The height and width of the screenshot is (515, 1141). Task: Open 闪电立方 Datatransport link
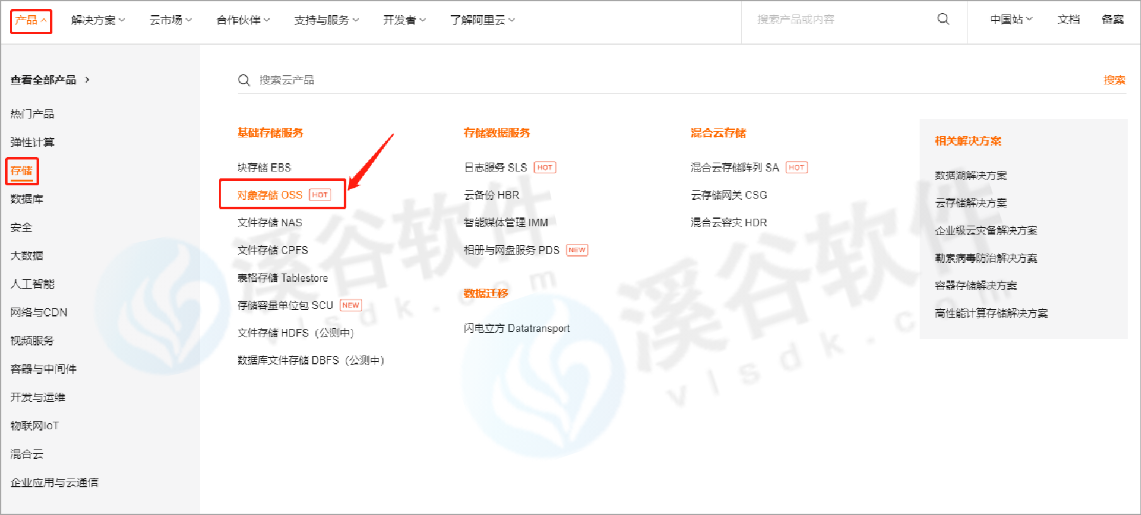point(517,328)
